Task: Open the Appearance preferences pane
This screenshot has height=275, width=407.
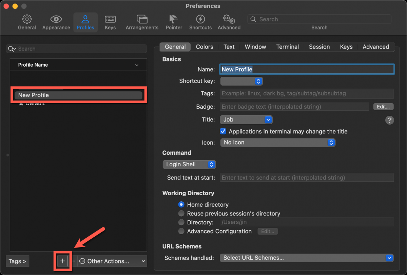Action: (x=56, y=22)
